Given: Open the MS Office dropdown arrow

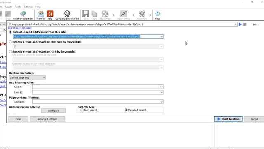Looking at the screenshot, I should tap(114, 15).
